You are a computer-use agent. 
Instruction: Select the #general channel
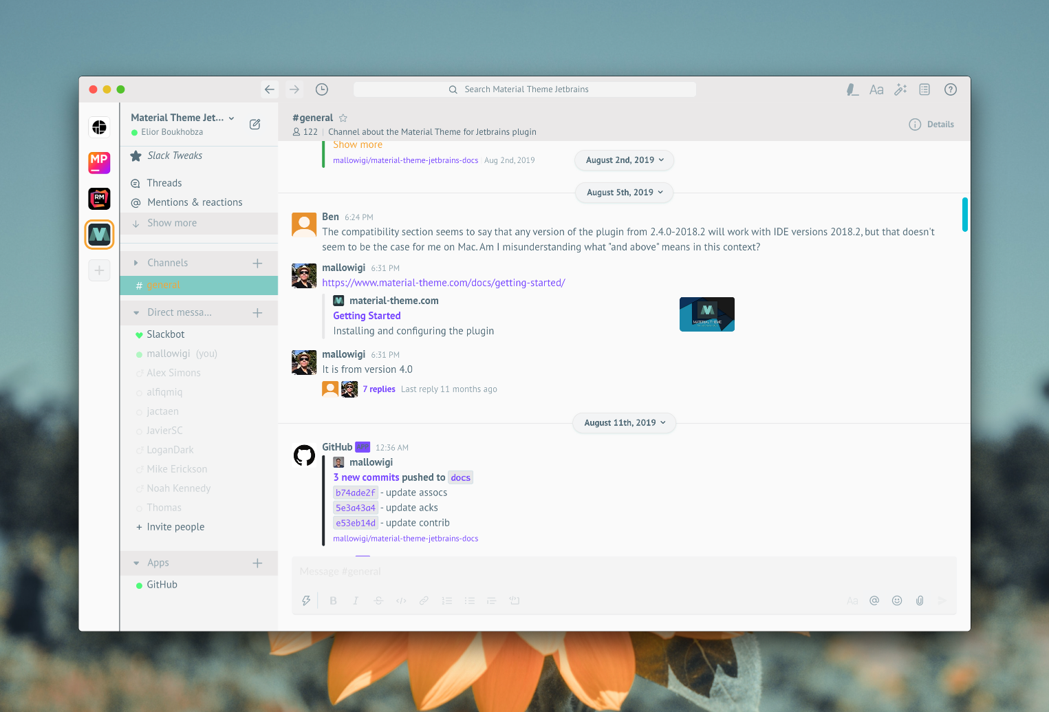click(199, 285)
